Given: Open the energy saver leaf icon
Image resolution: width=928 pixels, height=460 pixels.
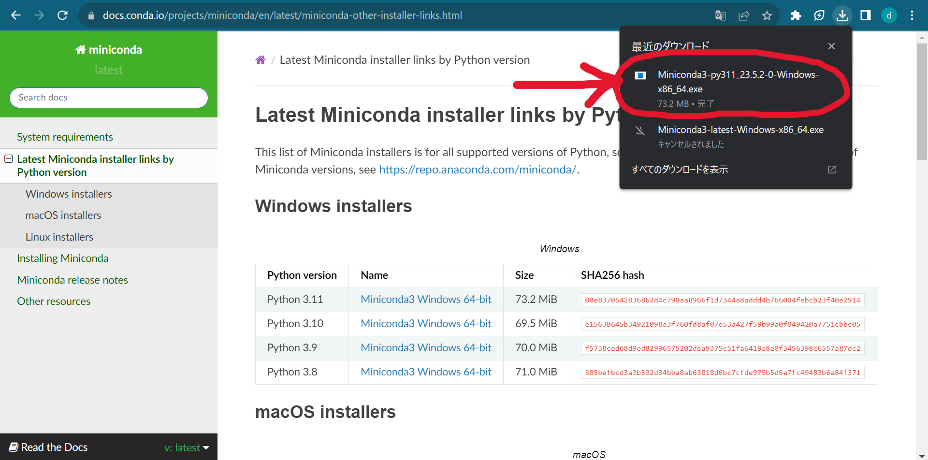Looking at the screenshot, I should tap(819, 15).
